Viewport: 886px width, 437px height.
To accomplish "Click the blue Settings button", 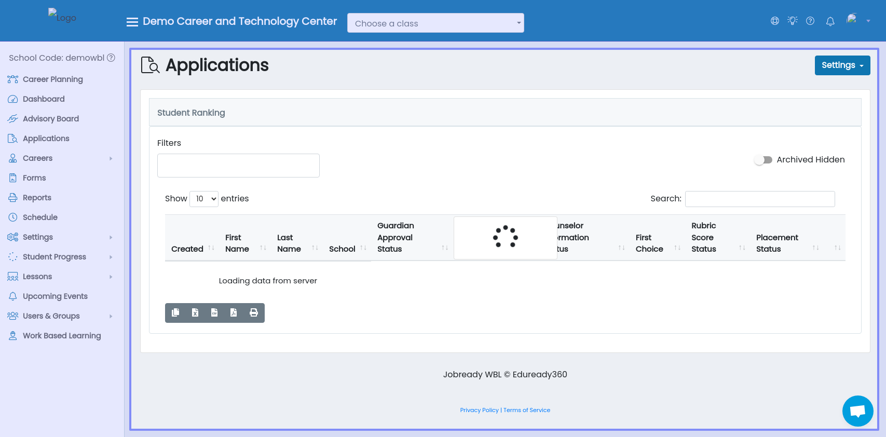I will click(x=842, y=65).
